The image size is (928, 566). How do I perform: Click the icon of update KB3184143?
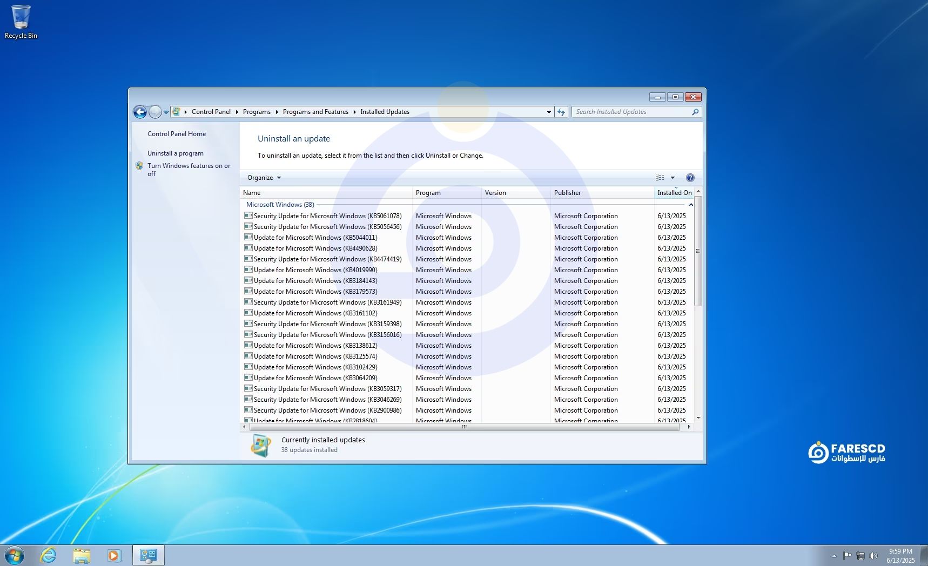pyautogui.click(x=248, y=280)
